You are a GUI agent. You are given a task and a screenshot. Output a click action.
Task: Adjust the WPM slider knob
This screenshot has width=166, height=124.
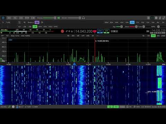(158, 27)
